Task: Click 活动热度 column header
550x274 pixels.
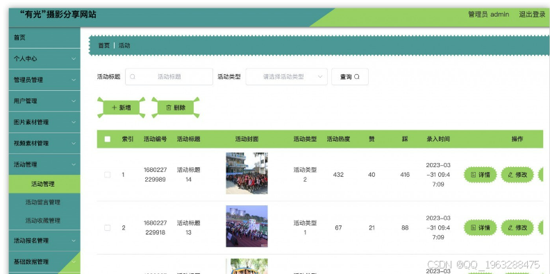Action: pos(338,139)
